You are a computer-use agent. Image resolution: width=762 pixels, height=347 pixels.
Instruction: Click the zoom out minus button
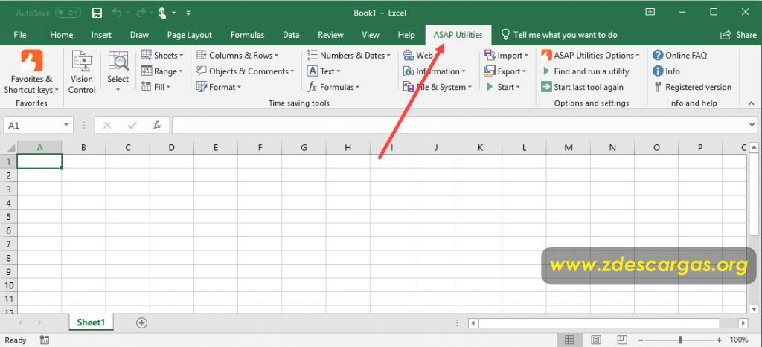pyautogui.click(x=641, y=340)
